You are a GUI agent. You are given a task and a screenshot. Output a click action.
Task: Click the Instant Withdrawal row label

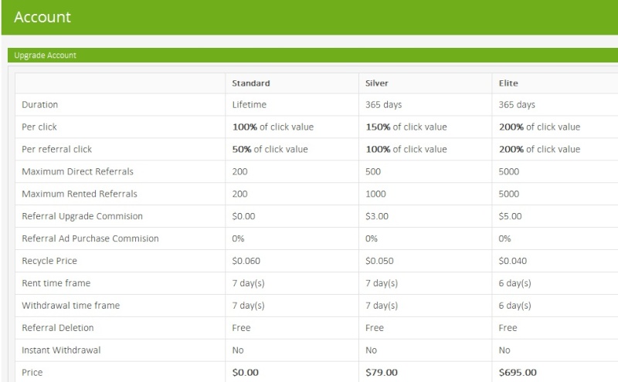(x=61, y=350)
